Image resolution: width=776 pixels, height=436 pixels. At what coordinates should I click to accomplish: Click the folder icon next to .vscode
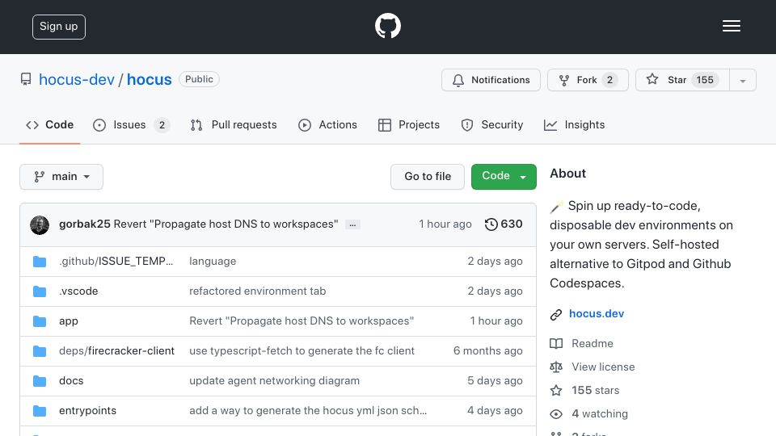tap(40, 291)
